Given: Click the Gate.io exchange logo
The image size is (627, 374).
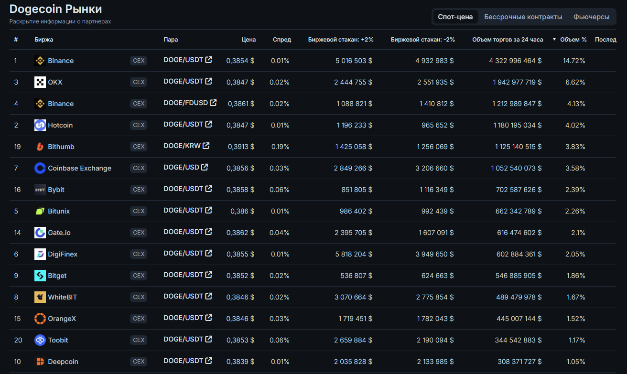Looking at the screenshot, I should coord(40,233).
